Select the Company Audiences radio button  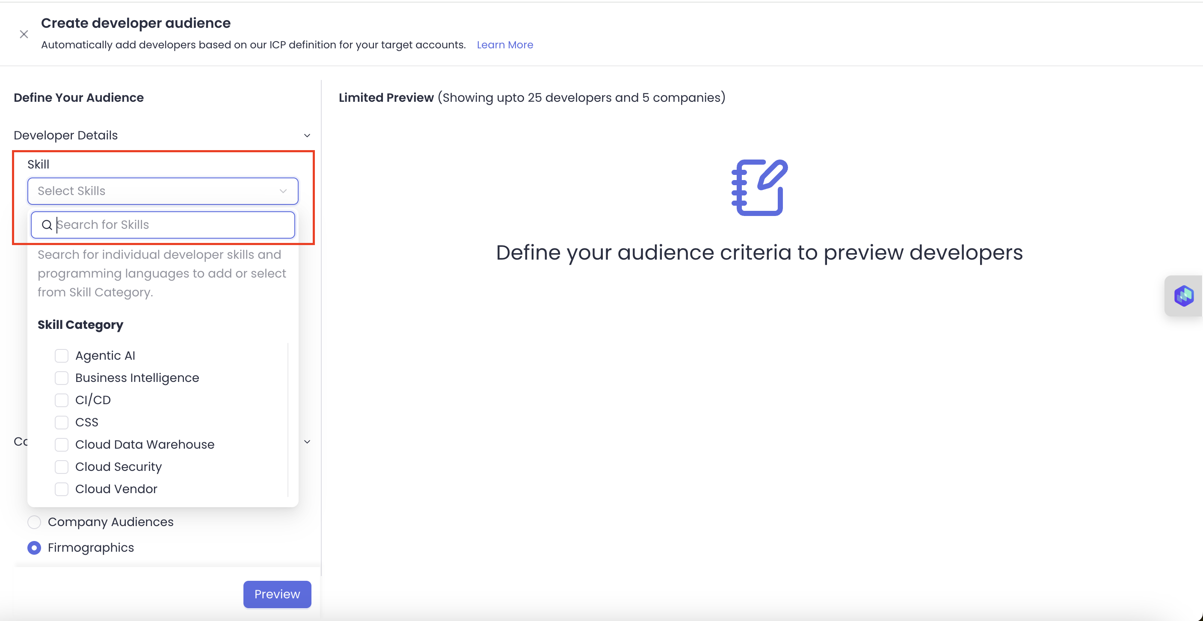[x=34, y=522]
